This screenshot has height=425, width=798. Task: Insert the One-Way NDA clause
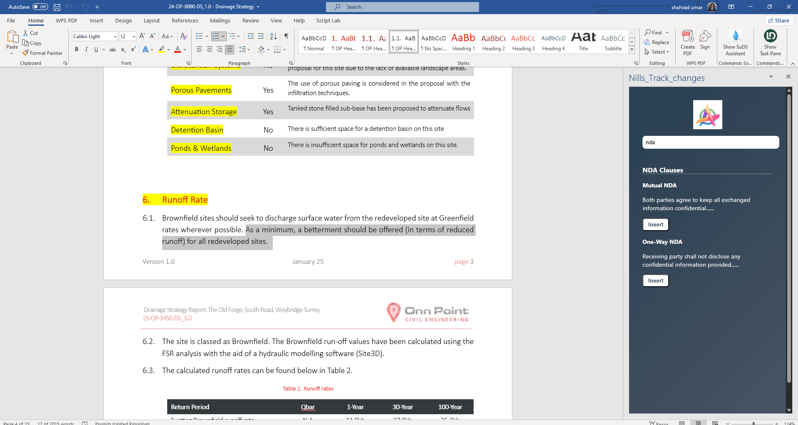[x=656, y=280]
